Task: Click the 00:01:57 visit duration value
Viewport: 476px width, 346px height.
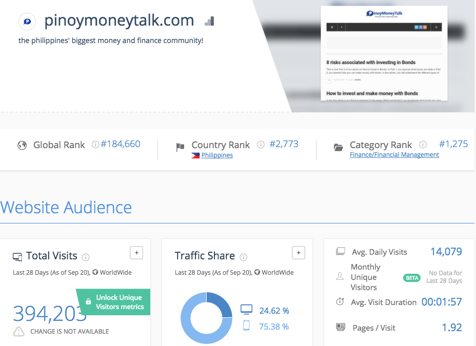Action: tap(442, 302)
